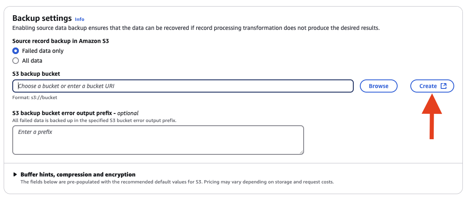The image size is (469, 199).
Task: Click the external-link icon inside Create button
Action: pyautogui.click(x=444, y=86)
